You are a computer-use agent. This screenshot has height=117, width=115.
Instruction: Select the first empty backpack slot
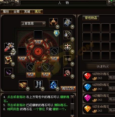[87, 28]
